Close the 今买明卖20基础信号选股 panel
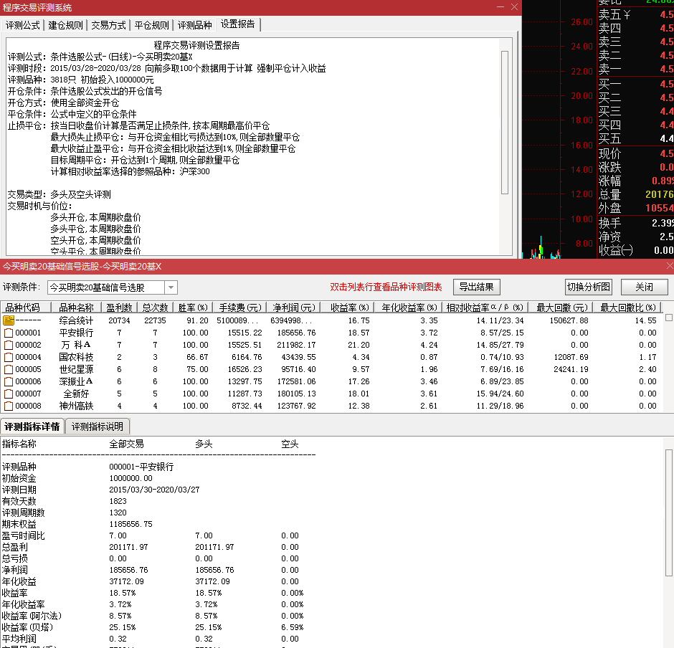The width and height of the screenshot is (674, 648). click(669, 266)
